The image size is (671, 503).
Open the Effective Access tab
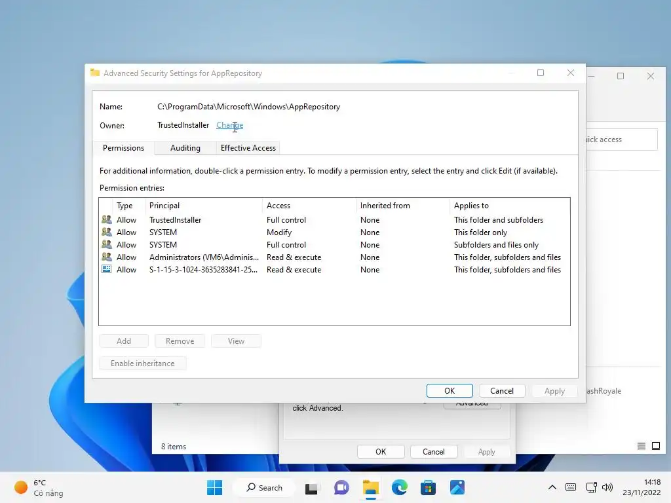coord(248,148)
